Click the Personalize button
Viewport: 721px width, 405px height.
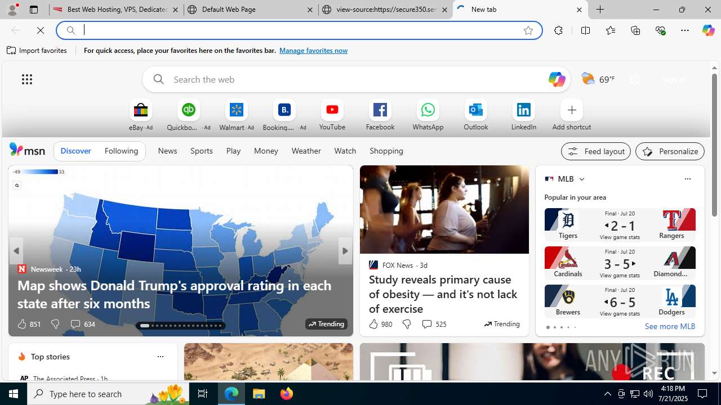(670, 151)
